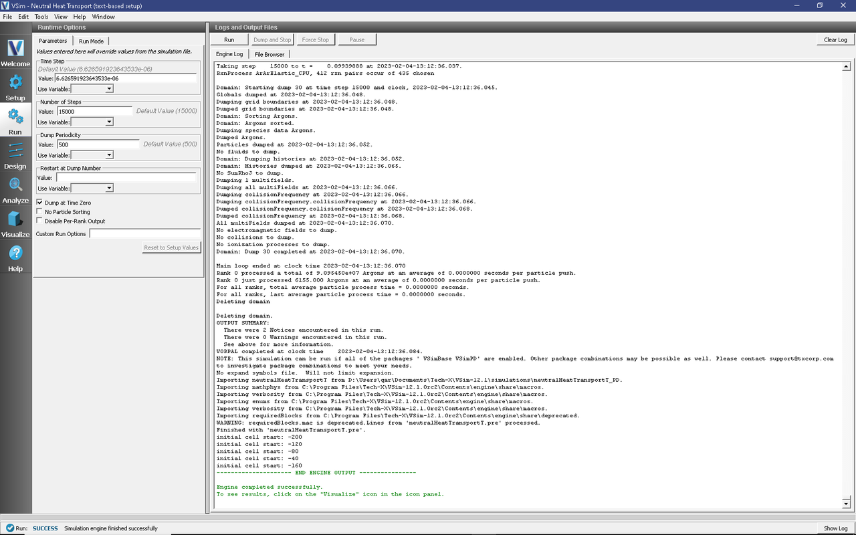This screenshot has height=535, width=856.
Task: Enable Disable Per-Rank Output checkbox
Action: 39,221
